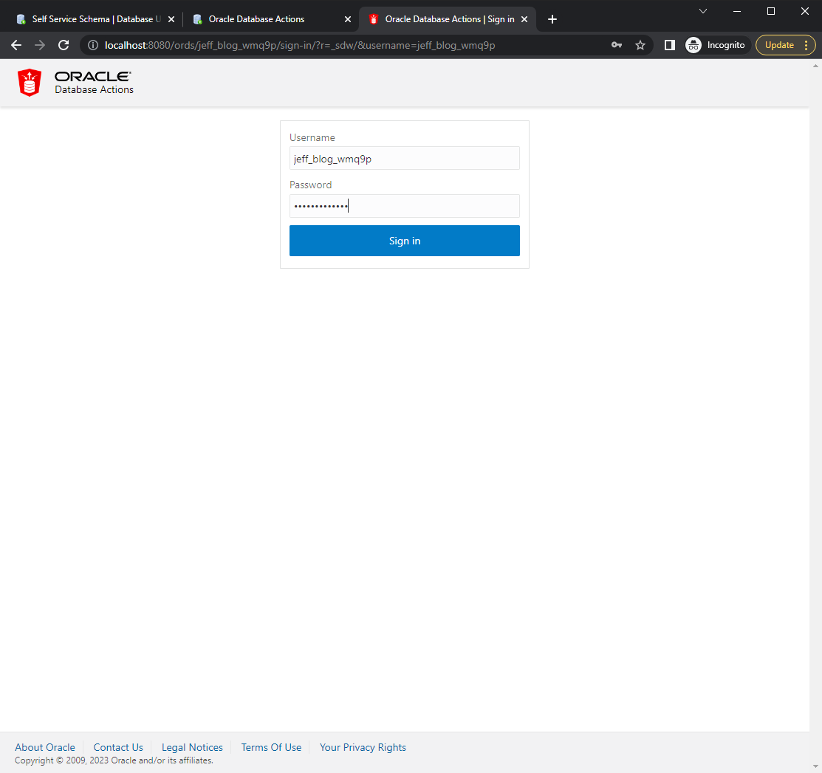Close the Oracle Database Actions tab
The height and width of the screenshot is (773, 822).
tap(348, 19)
